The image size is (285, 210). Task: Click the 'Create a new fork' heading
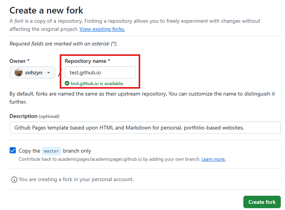(46, 10)
